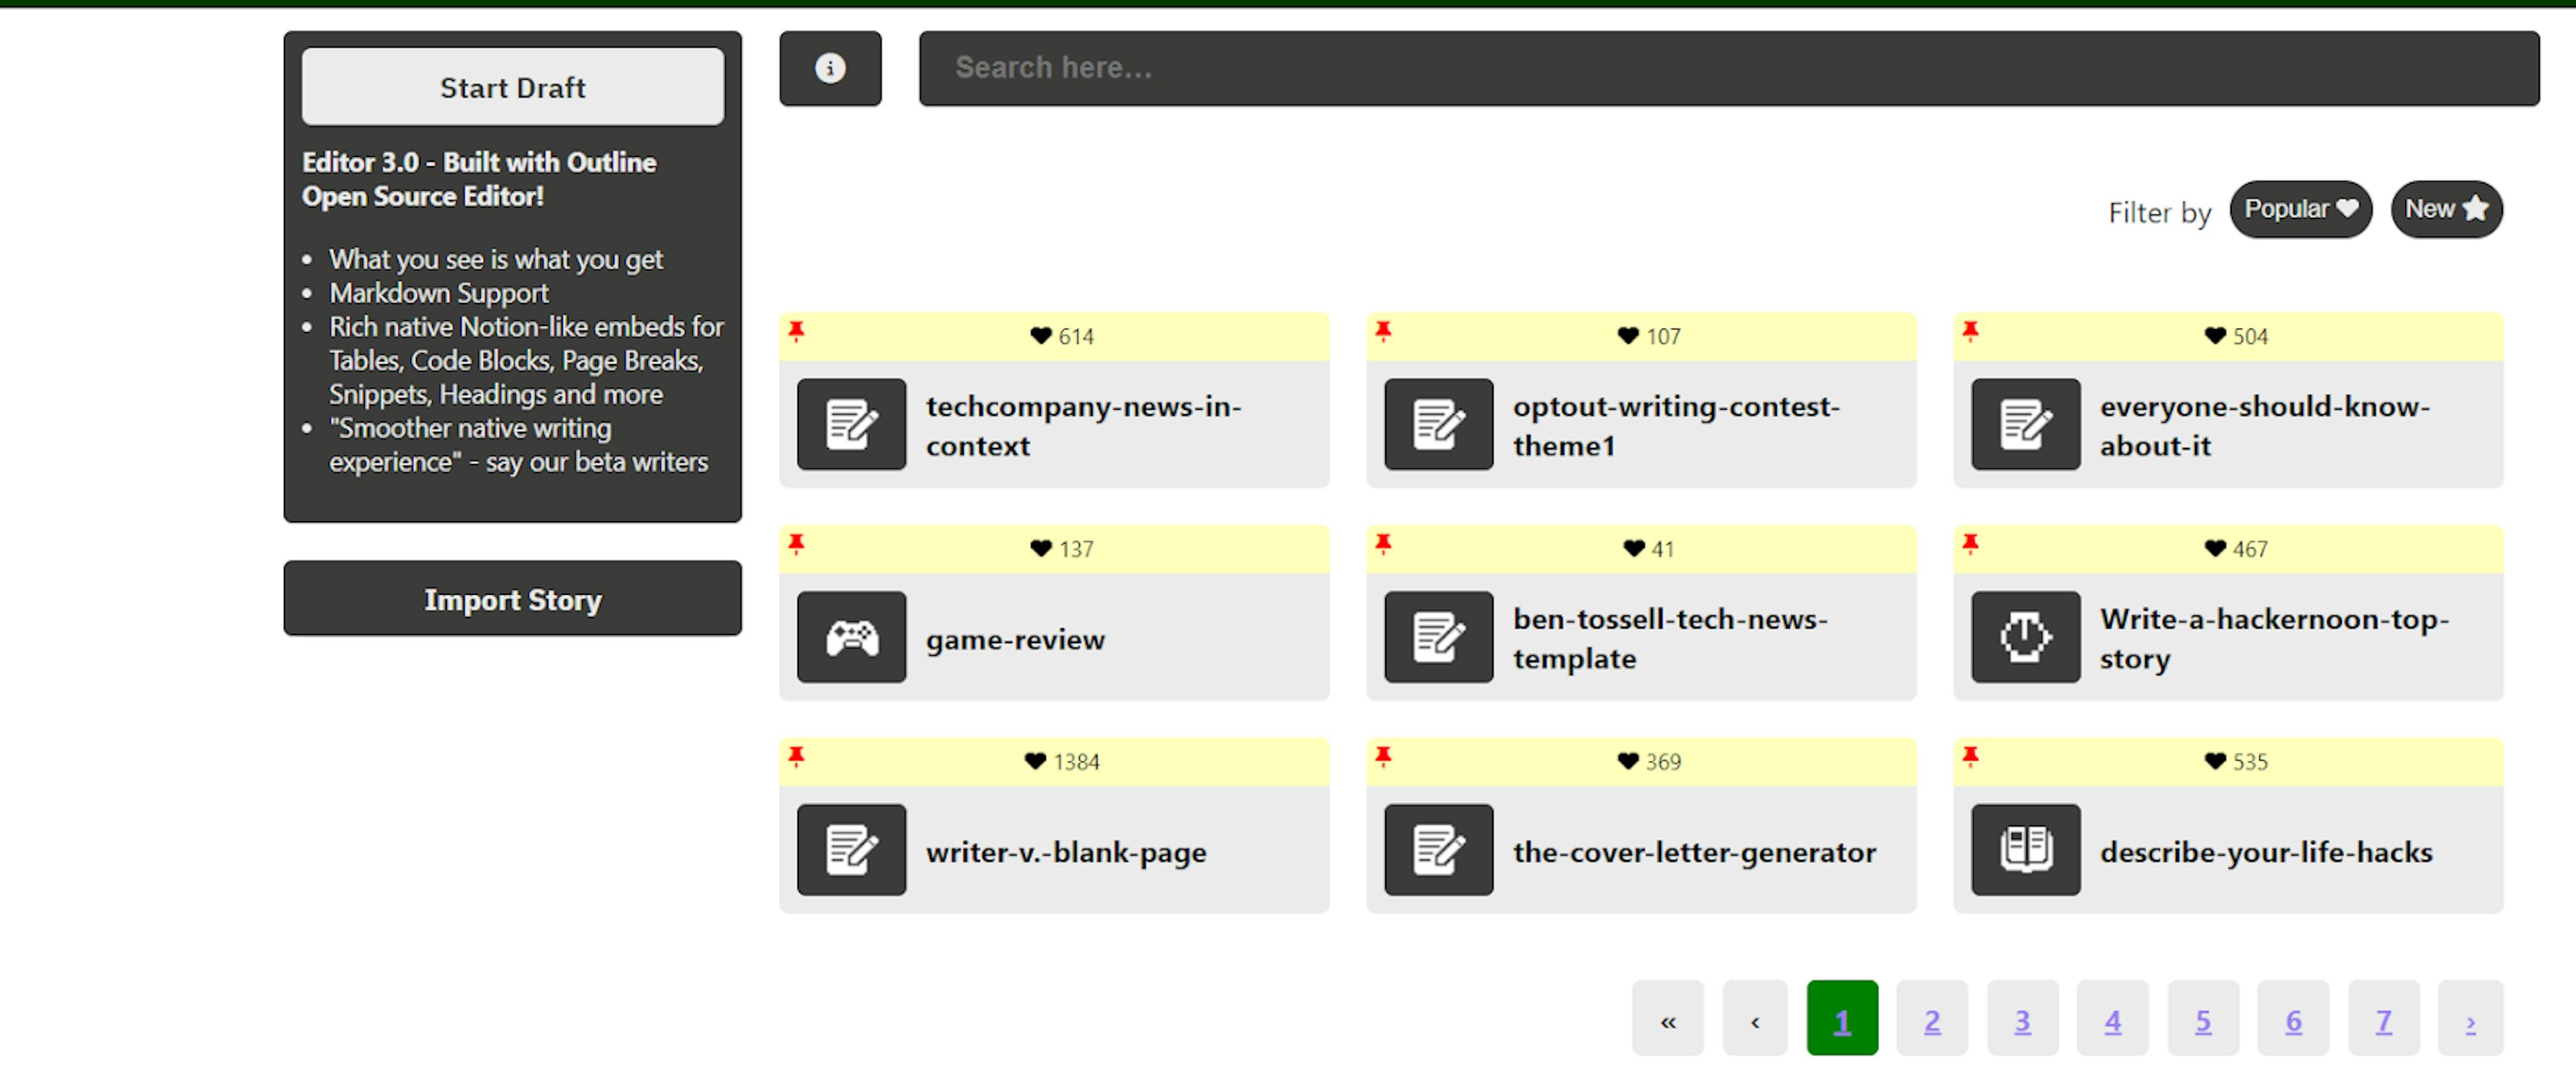Click the 41 likes count

(1662, 549)
